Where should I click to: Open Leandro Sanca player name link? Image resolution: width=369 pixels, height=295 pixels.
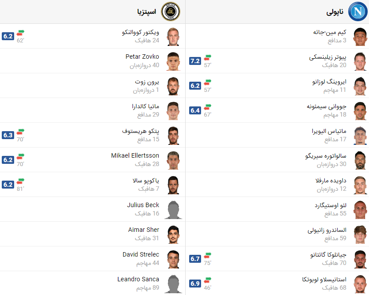click(138, 279)
